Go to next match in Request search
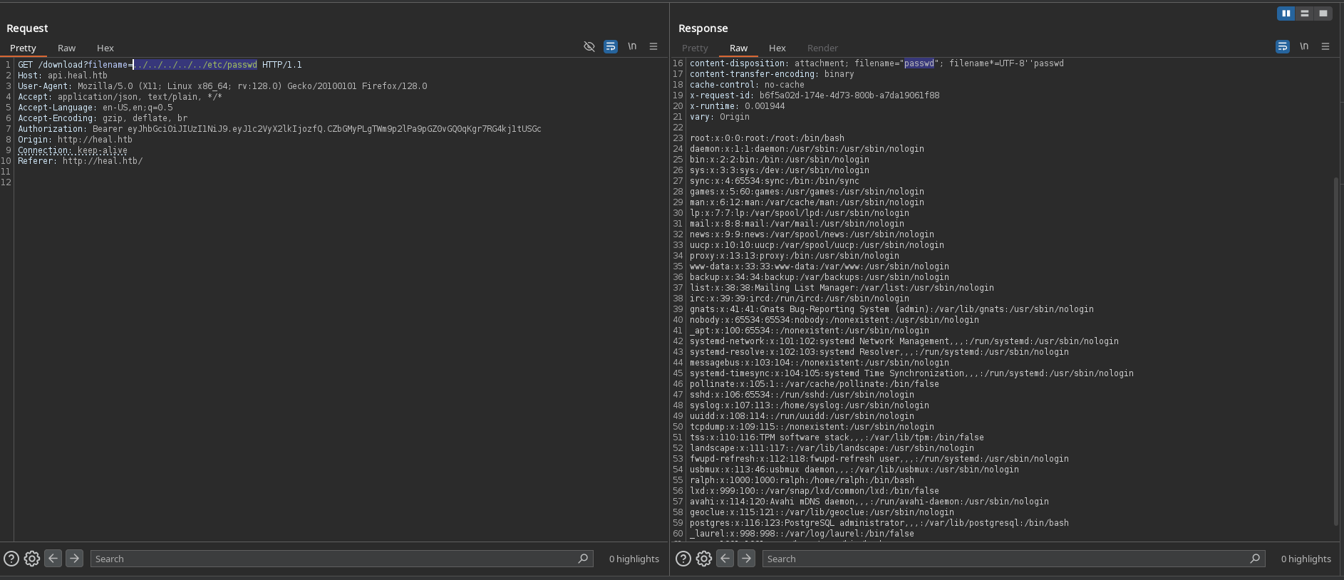1344x580 pixels. click(x=74, y=559)
